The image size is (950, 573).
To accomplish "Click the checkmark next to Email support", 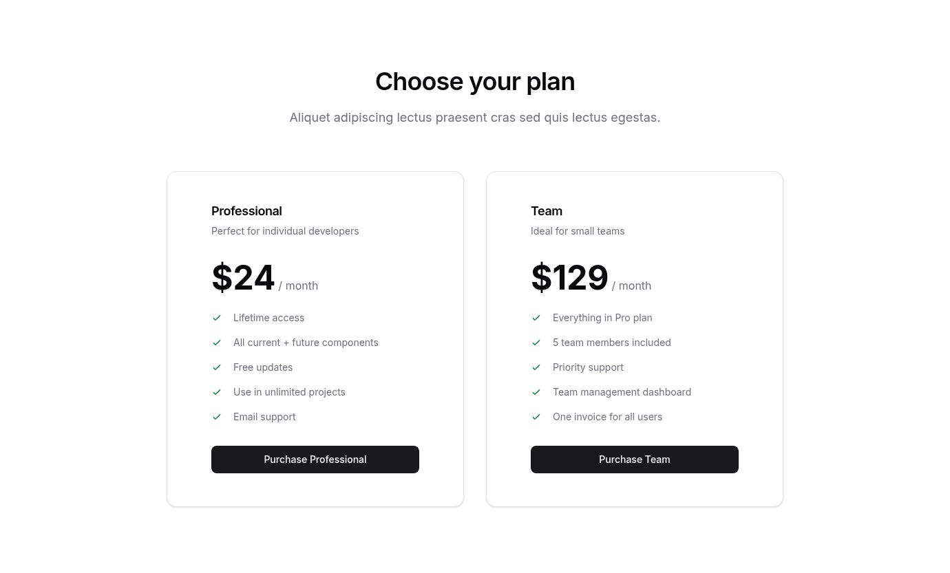I will click(x=217, y=417).
